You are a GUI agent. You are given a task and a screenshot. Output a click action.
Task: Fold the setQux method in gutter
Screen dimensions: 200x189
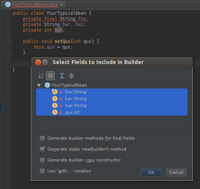pyautogui.click(x=10, y=42)
